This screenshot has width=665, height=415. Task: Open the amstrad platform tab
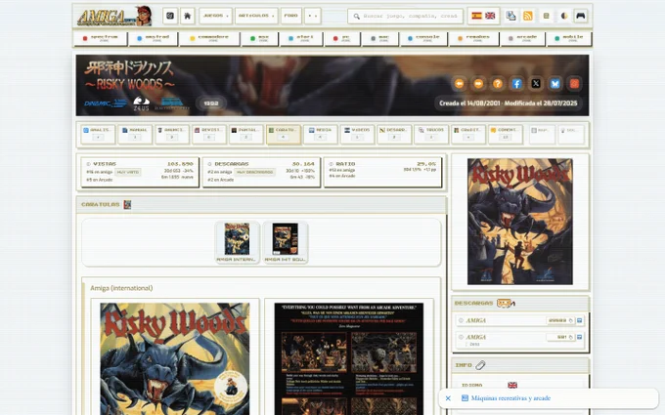(x=154, y=38)
